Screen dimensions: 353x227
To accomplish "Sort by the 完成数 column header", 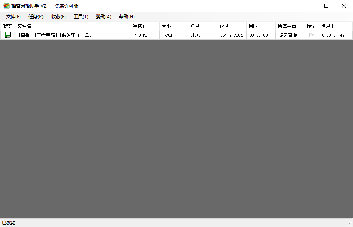I will point(145,26).
